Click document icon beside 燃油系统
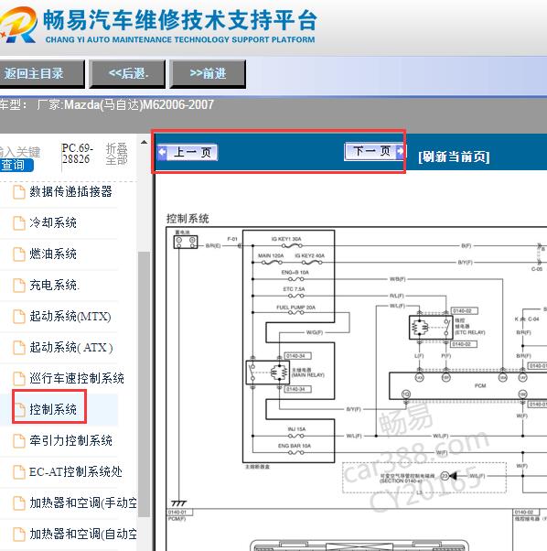This screenshot has width=547, height=551. pos(19,254)
